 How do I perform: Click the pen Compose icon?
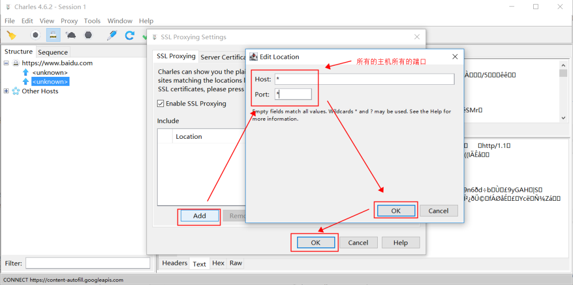coord(112,35)
